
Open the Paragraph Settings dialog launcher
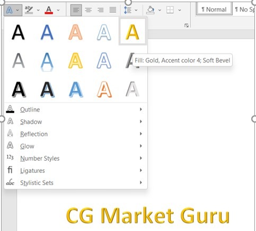[187, 26]
